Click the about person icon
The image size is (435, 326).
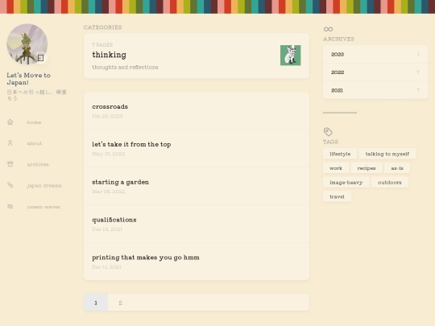[x=10, y=143]
